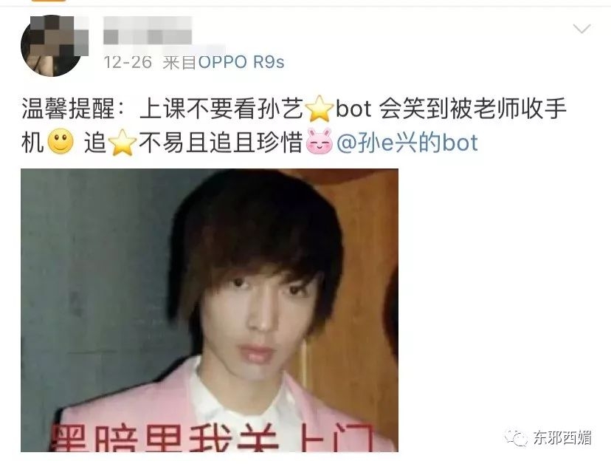The image size is (611, 464).
Task: Click the 温馨提醒 text in the post
Action: coord(68,109)
